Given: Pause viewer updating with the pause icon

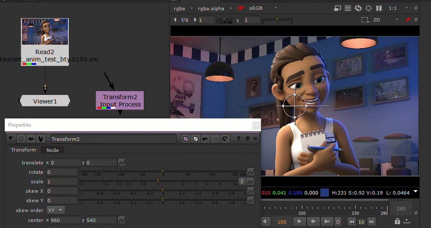Looking at the screenshot, I should click(x=379, y=8).
